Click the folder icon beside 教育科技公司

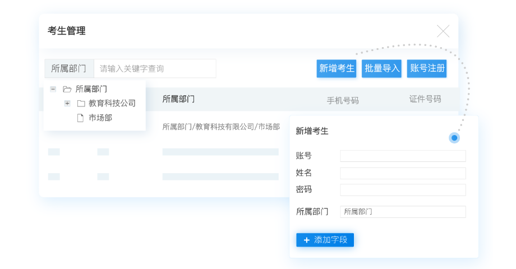tap(81, 103)
